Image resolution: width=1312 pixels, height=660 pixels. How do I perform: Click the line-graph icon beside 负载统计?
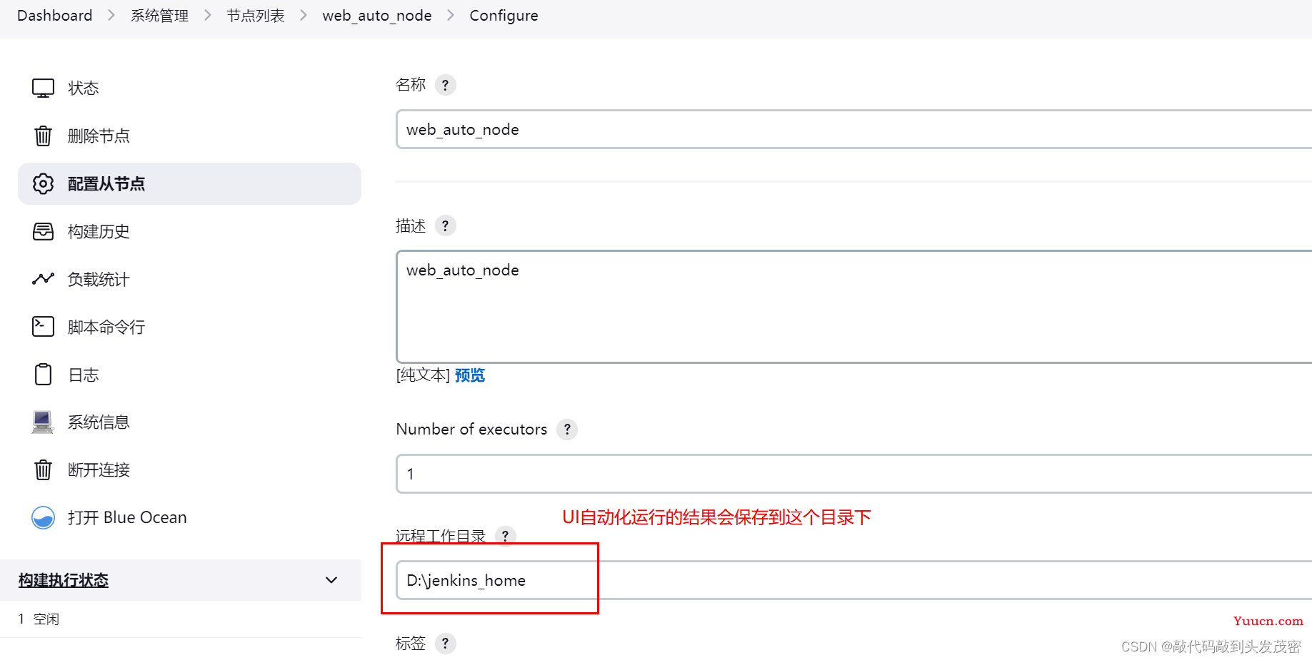click(x=43, y=279)
